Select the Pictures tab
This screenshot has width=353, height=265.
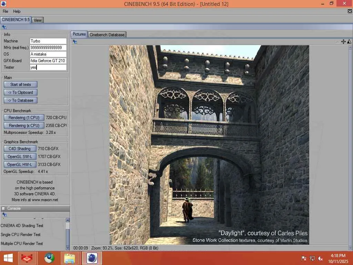tap(79, 34)
